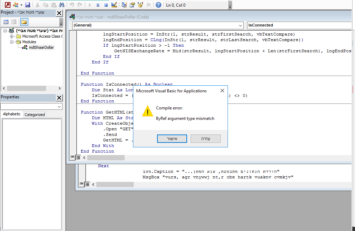The image size is (355, 231).
Task: Click the Reset (stop) icon
Action: (x=106, y=5)
